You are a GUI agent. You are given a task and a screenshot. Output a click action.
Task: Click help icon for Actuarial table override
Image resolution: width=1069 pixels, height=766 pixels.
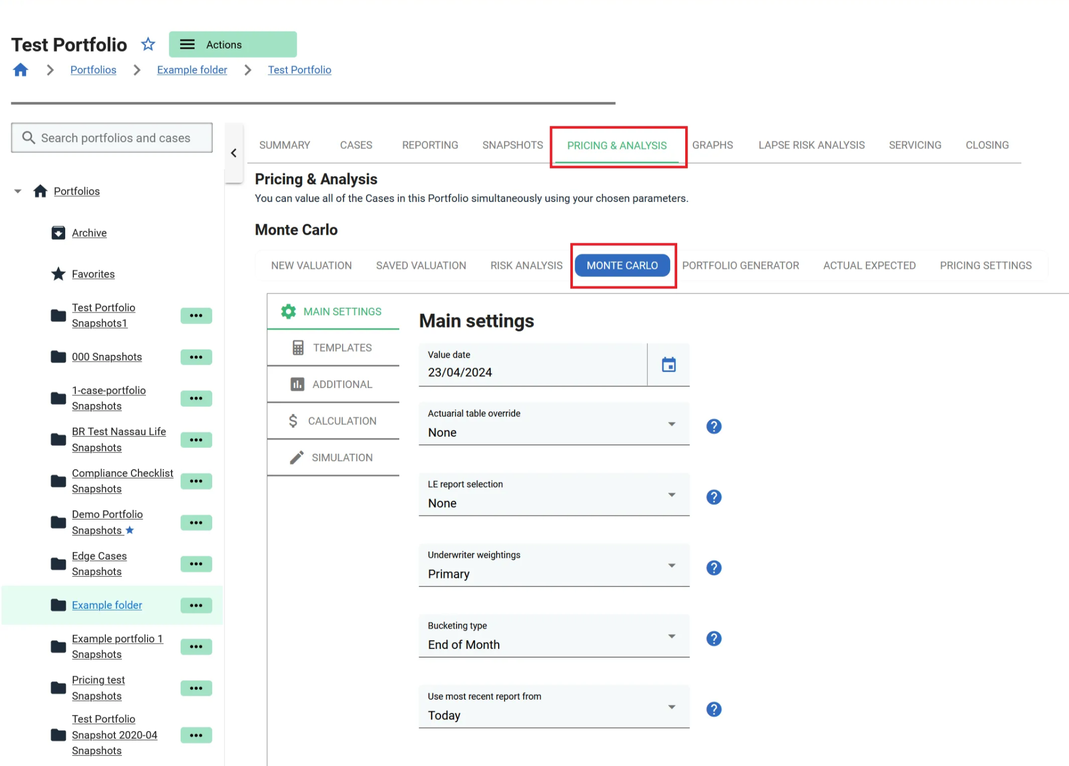coord(714,427)
